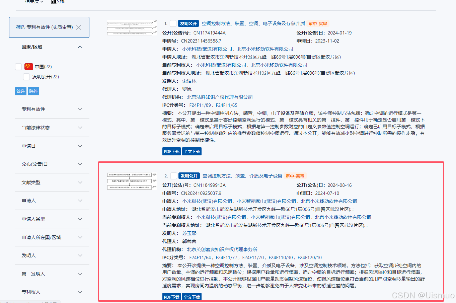Open the 相关度 sort dropdown

[x=34, y=2]
